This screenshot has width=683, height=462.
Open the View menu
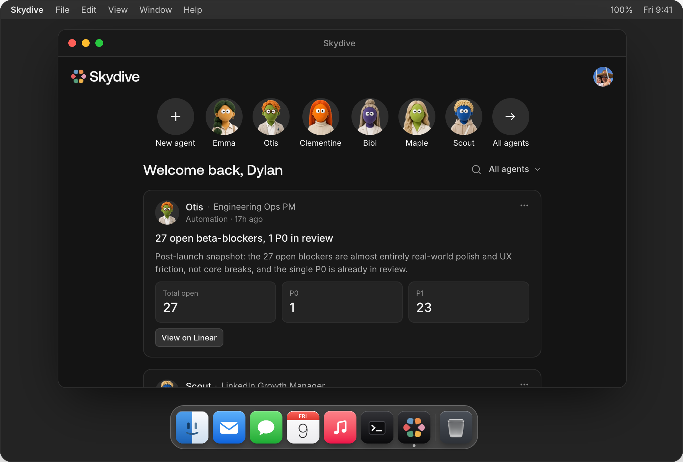[118, 10]
